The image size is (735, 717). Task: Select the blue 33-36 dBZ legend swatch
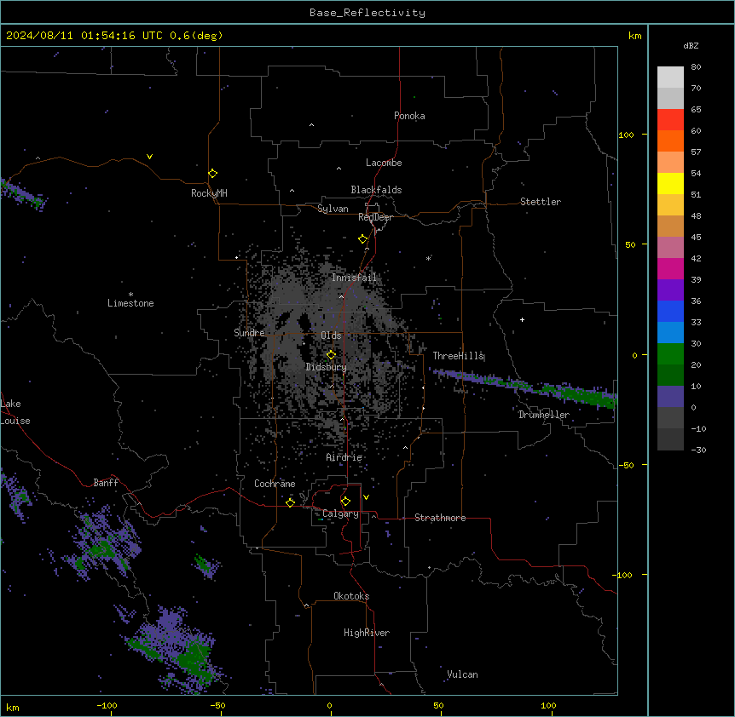670,311
